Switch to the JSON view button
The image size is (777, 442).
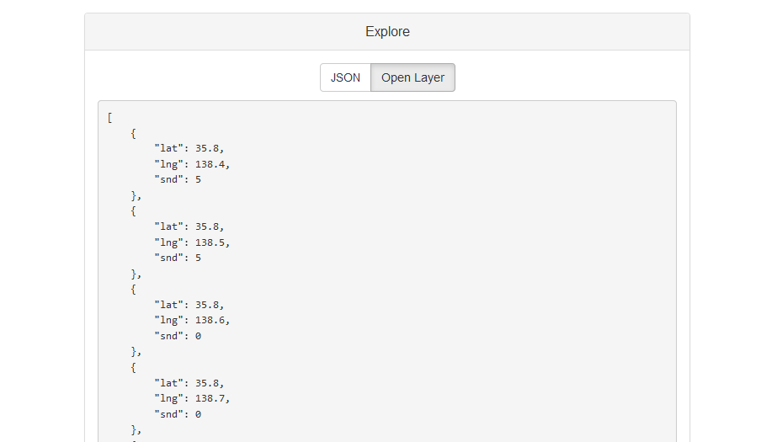tap(345, 77)
